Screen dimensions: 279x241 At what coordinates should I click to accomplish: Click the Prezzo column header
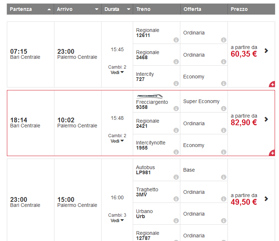[251, 9]
